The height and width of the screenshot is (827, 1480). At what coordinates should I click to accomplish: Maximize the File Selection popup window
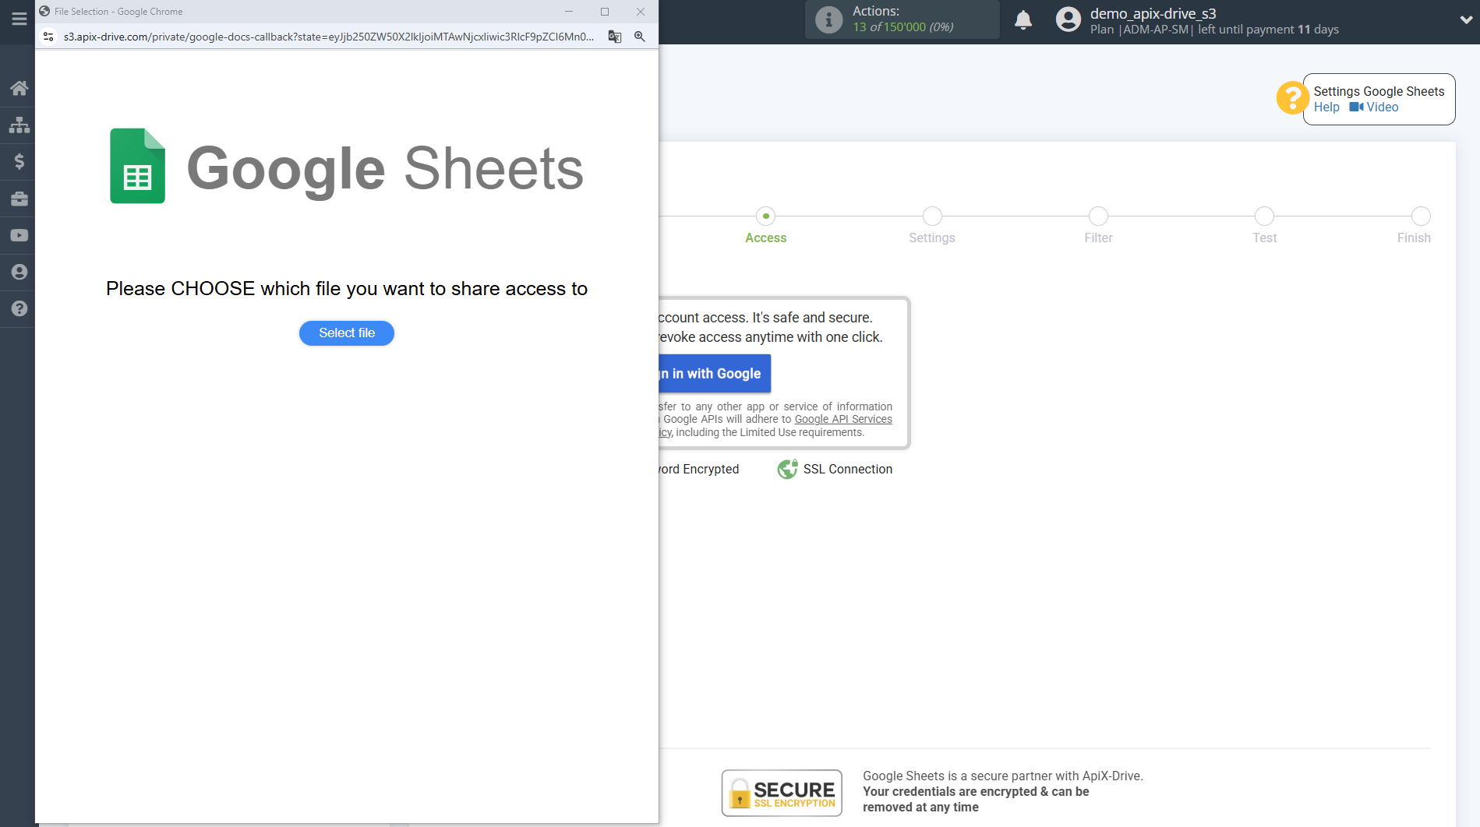point(605,12)
